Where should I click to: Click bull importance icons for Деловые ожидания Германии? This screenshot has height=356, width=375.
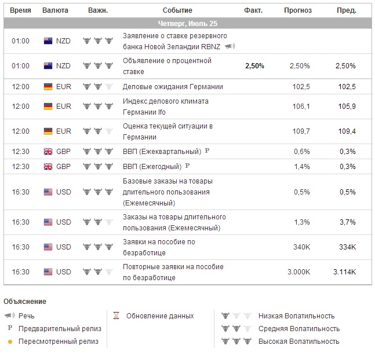tap(97, 87)
